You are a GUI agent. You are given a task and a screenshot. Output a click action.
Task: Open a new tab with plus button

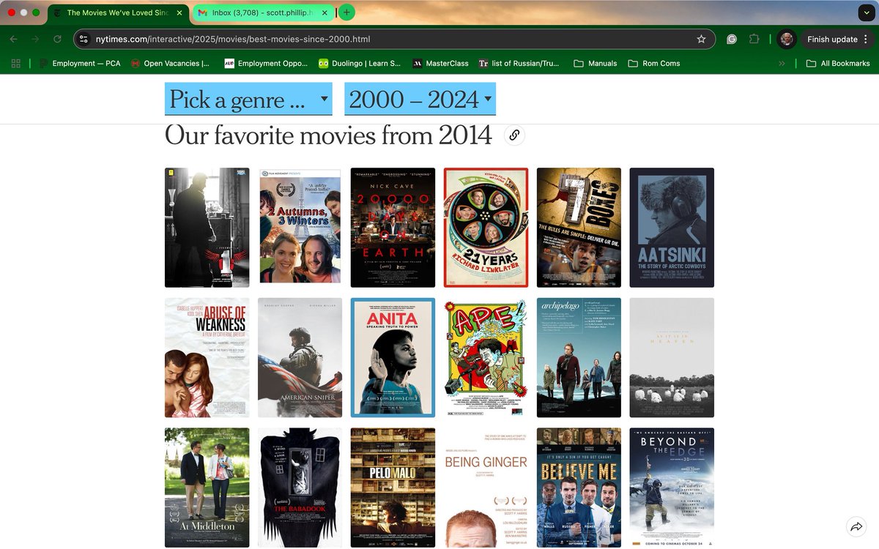[x=346, y=12]
